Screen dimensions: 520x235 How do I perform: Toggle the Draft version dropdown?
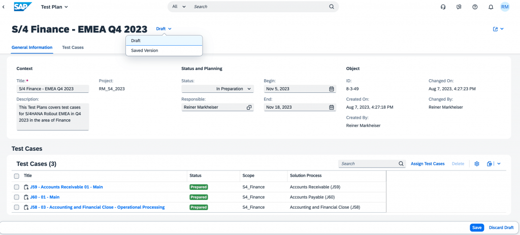(164, 29)
